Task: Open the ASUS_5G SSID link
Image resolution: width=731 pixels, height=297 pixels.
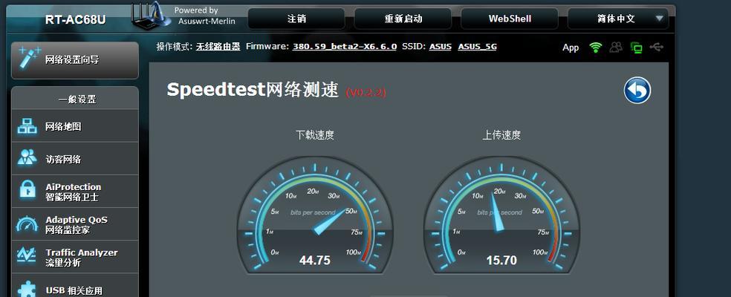Action: 478,47
